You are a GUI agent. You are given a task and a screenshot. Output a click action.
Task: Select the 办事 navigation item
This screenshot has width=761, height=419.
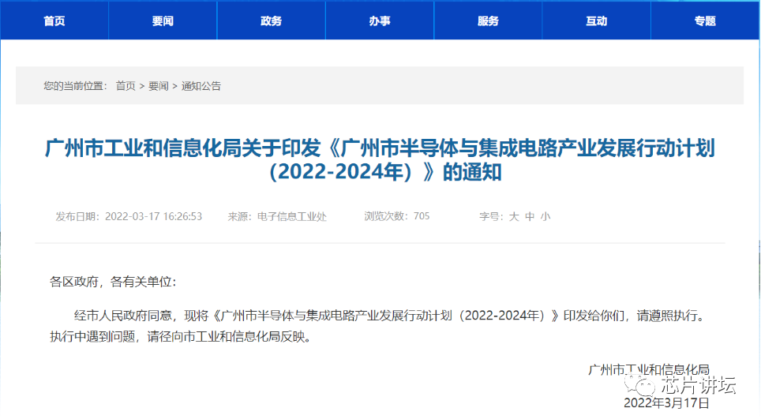pos(380,21)
